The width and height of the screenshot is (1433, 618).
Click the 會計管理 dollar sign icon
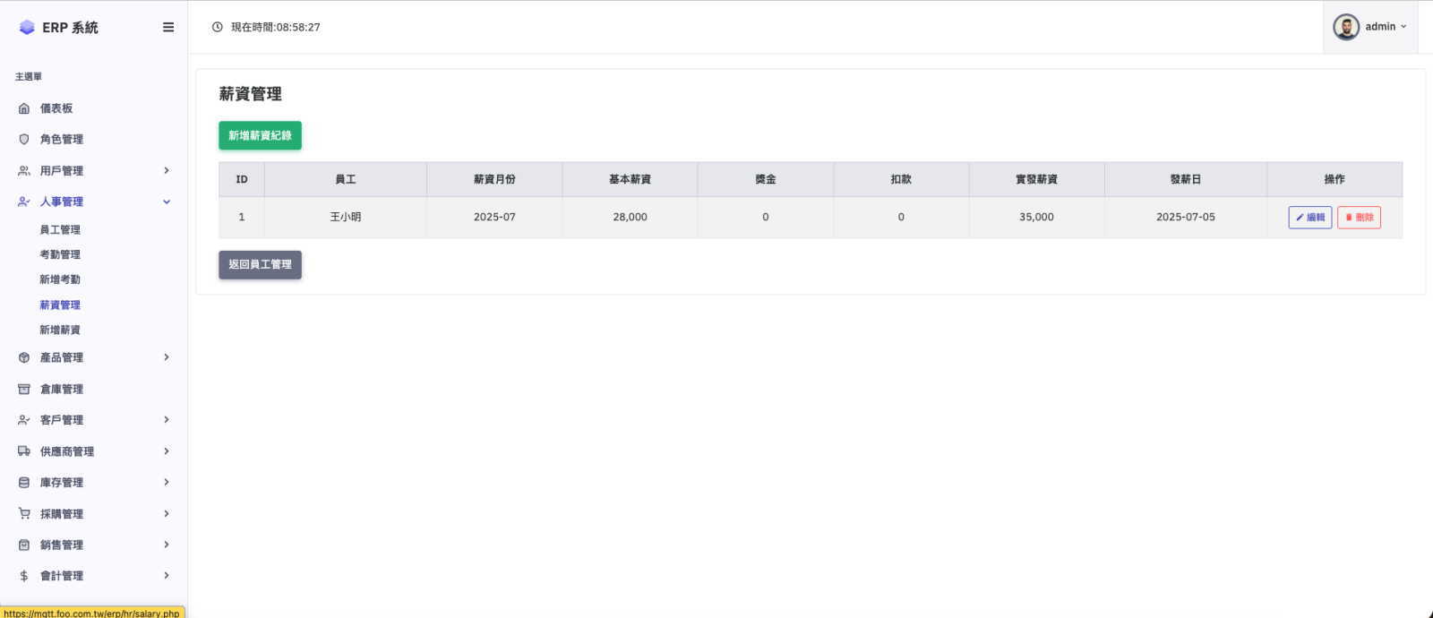[x=24, y=576]
